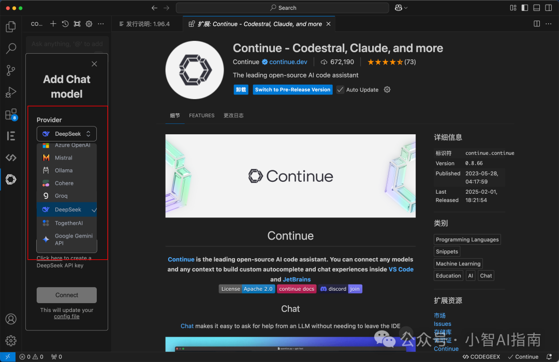Open the config file link
The image size is (559, 362).
pyautogui.click(x=67, y=317)
